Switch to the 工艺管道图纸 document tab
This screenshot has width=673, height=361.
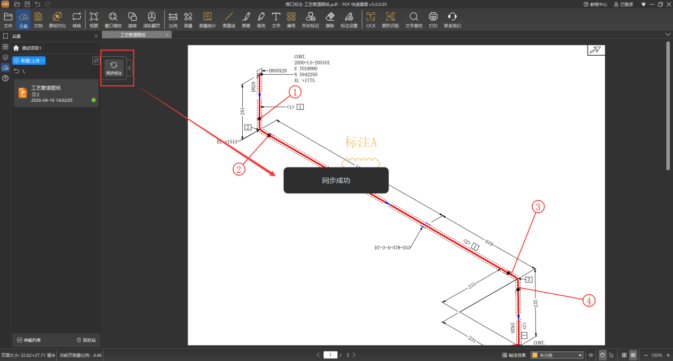pos(133,34)
